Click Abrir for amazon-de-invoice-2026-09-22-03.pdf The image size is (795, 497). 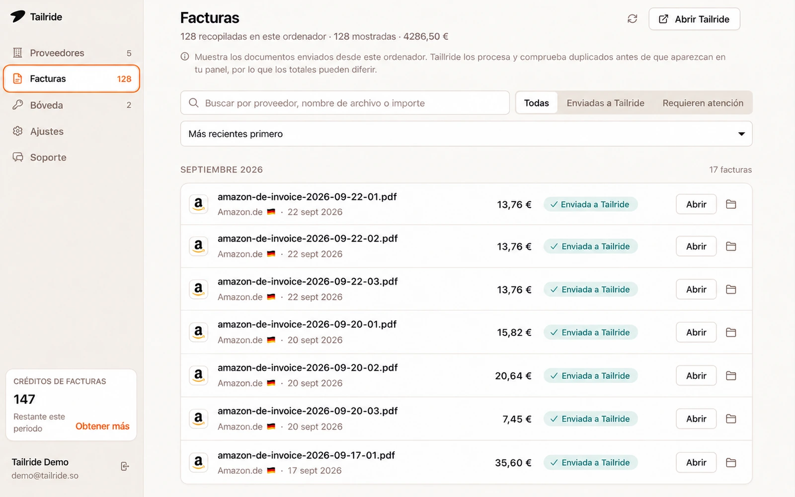click(696, 289)
